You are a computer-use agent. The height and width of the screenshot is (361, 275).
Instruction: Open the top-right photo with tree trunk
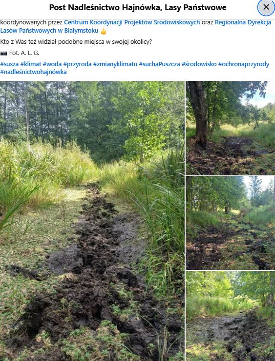point(230,128)
